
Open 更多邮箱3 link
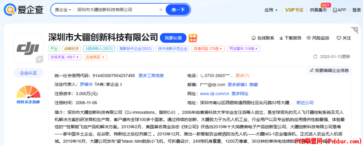pos(237,85)
